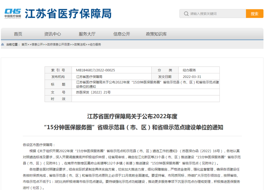Open the 政策知识库 navigation menu item

click(156, 34)
